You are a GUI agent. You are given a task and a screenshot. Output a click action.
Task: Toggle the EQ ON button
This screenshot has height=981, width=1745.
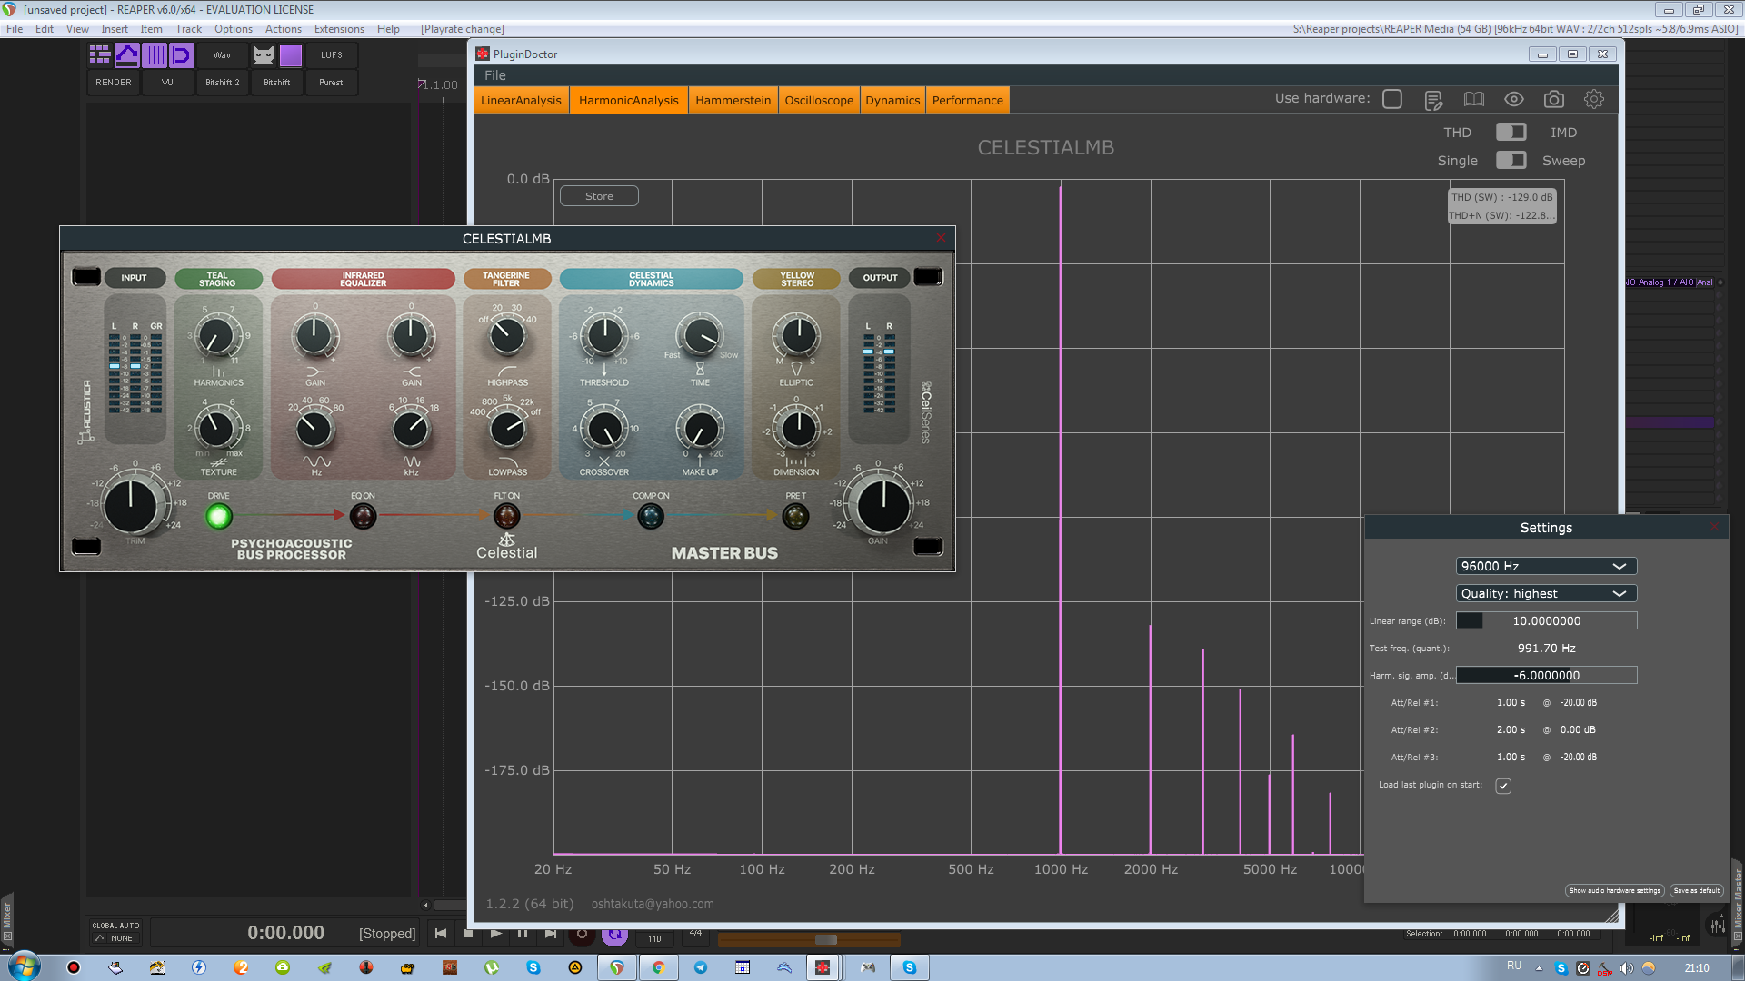(x=363, y=516)
